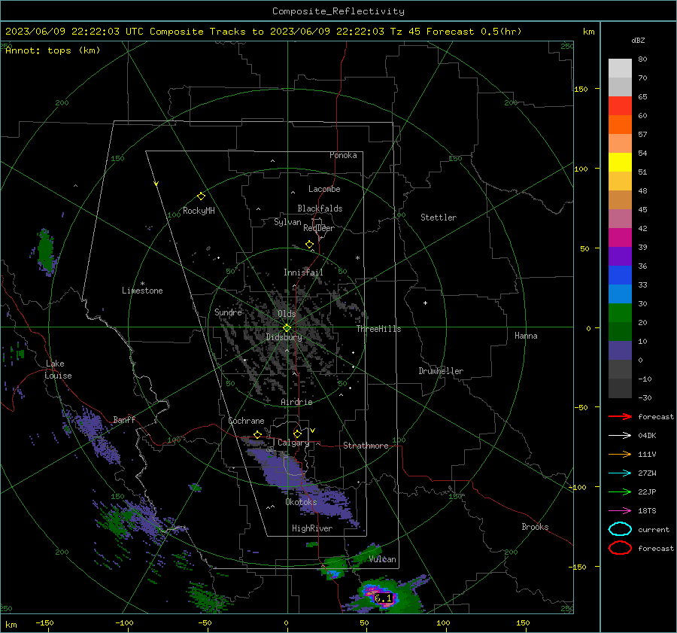Click the Didsbury town label
Viewport: 677px width, 633px height.
pyautogui.click(x=284, y=337)
